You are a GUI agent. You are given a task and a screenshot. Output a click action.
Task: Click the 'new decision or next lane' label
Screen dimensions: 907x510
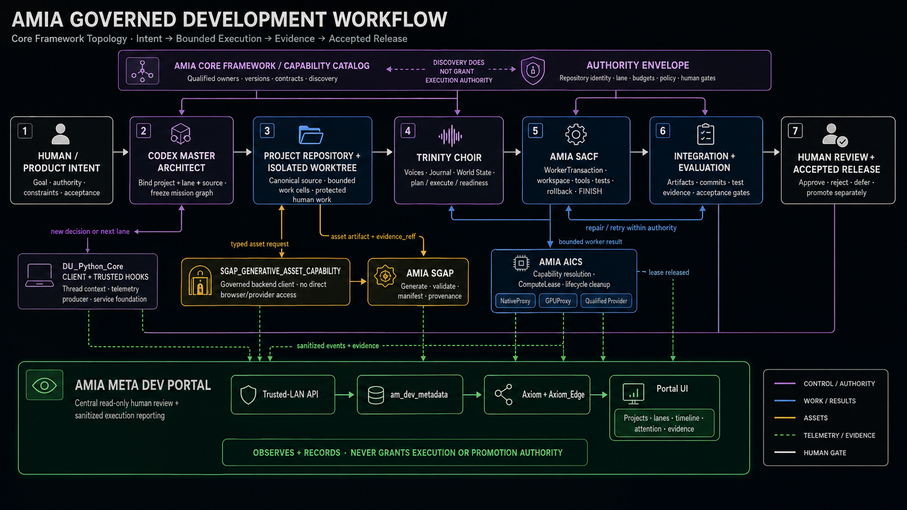click(x=90, y=231)
